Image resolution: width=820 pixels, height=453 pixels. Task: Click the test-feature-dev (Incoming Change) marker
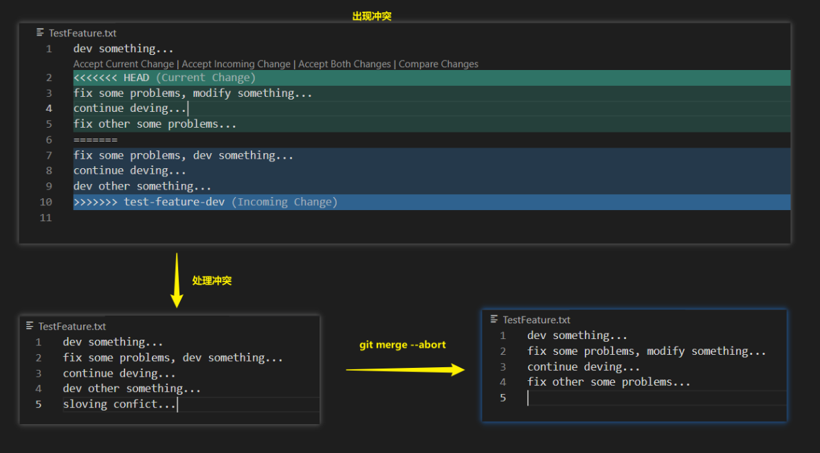[x=205, y=201]
